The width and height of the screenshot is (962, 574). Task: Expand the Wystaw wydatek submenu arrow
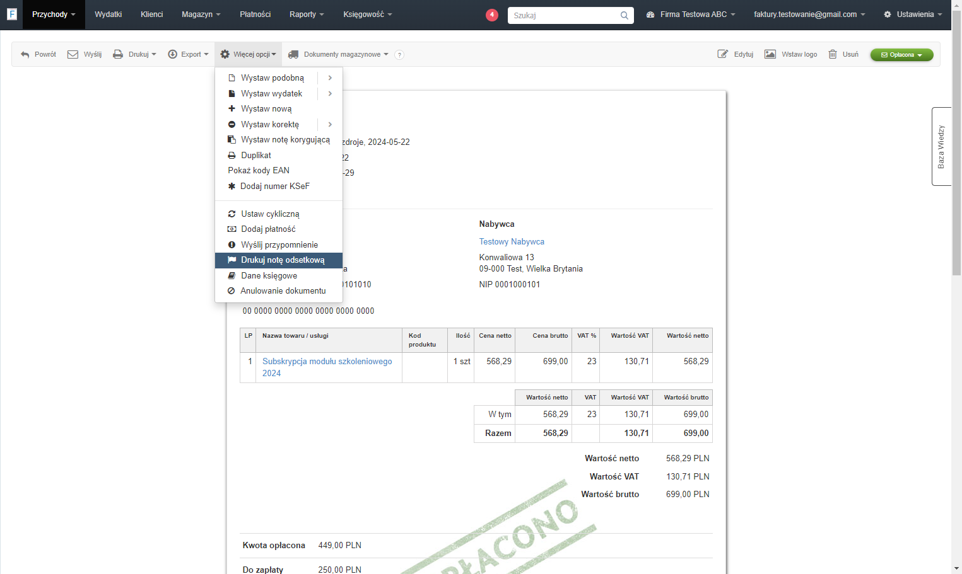[x=330, y=93]
